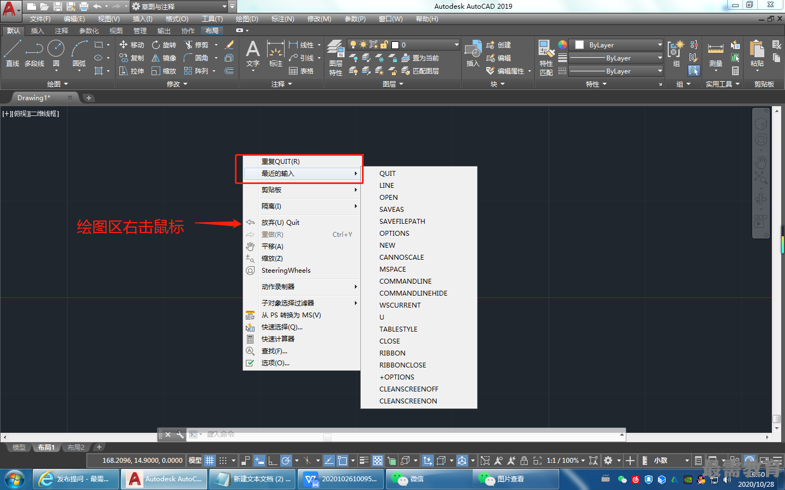The image size is (785, 490).
Task: Click the Fillet (圆角) tool
Action: (197, 58)
